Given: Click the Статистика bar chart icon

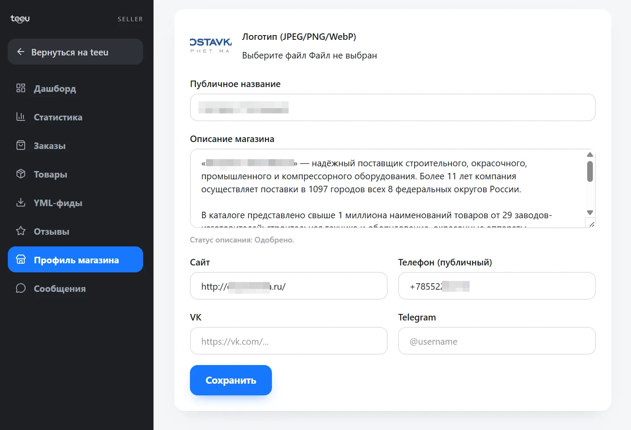Looking at the screenshot, I should click(21, 117).
